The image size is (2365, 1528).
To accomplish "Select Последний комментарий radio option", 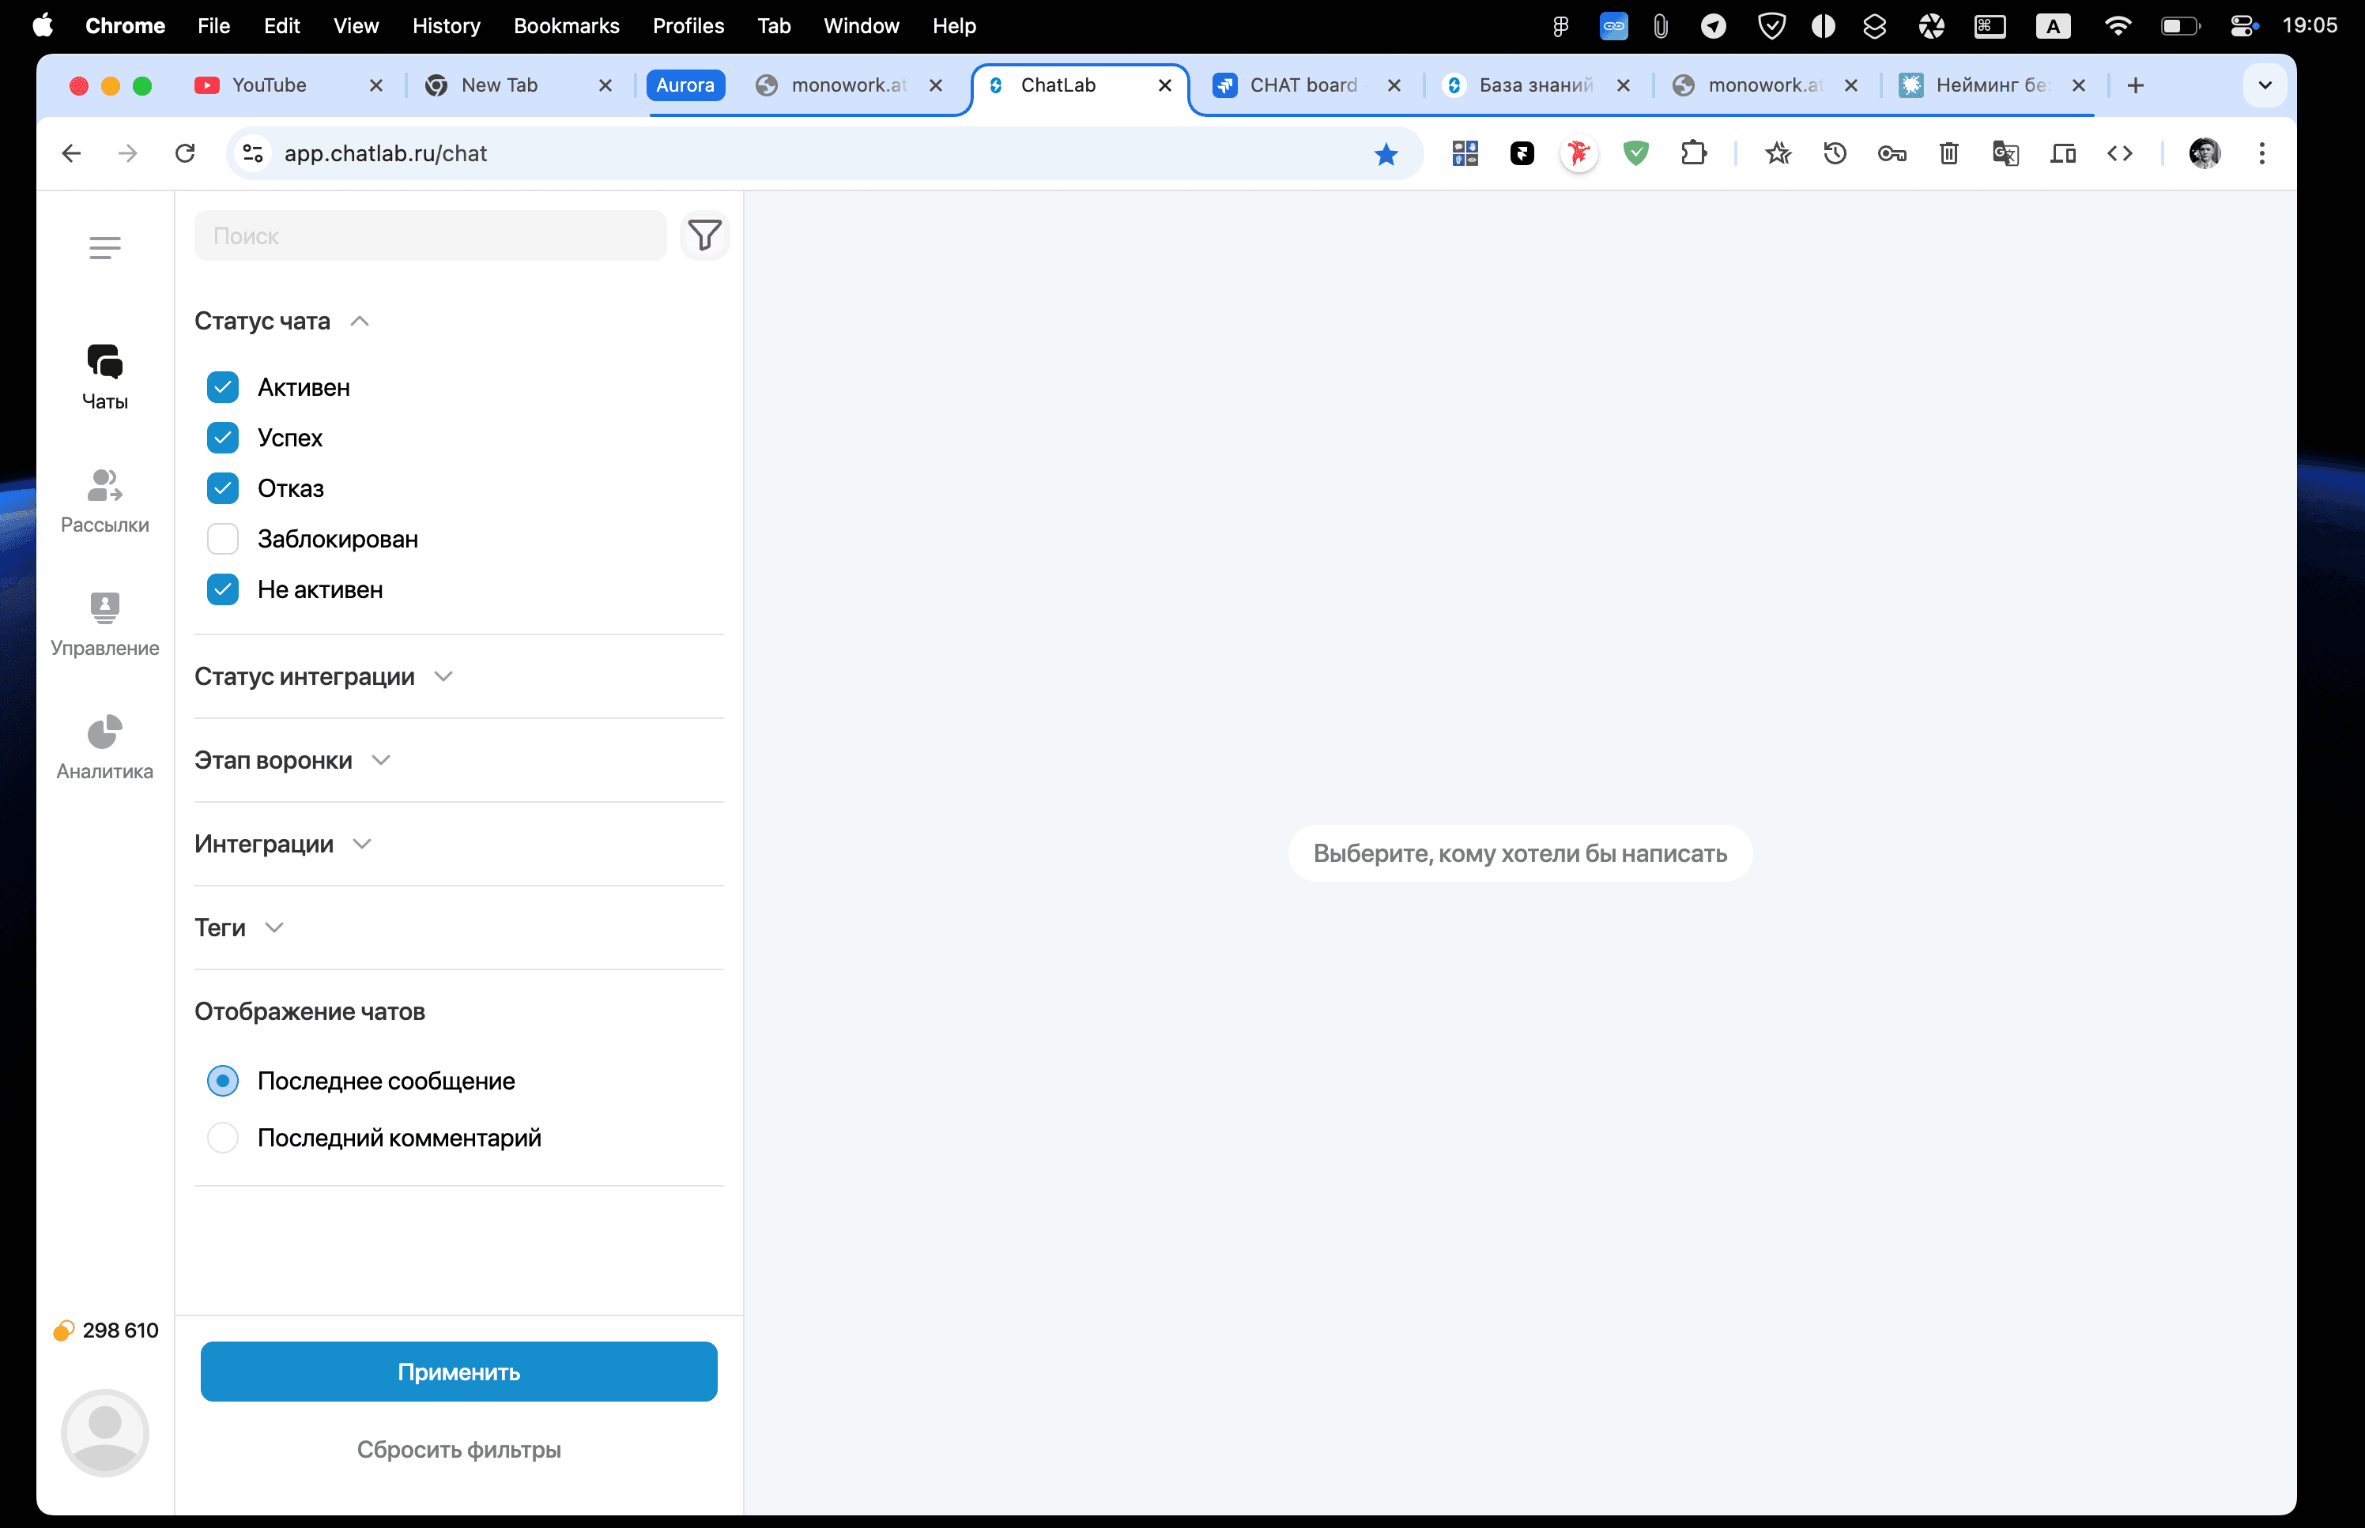I will coord(222,1137).
